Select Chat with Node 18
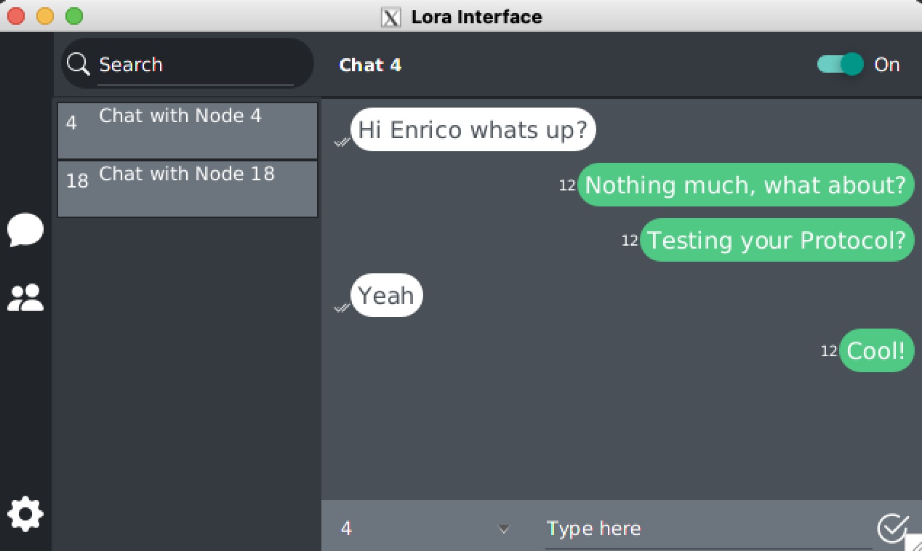Image resolution: width=922 pixels, height=551 pixels. coord(188,188)
